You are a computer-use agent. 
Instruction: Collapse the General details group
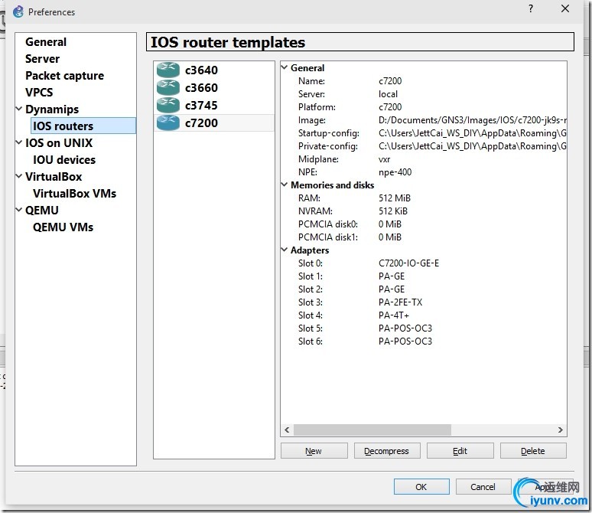click(x=285, y=67)
